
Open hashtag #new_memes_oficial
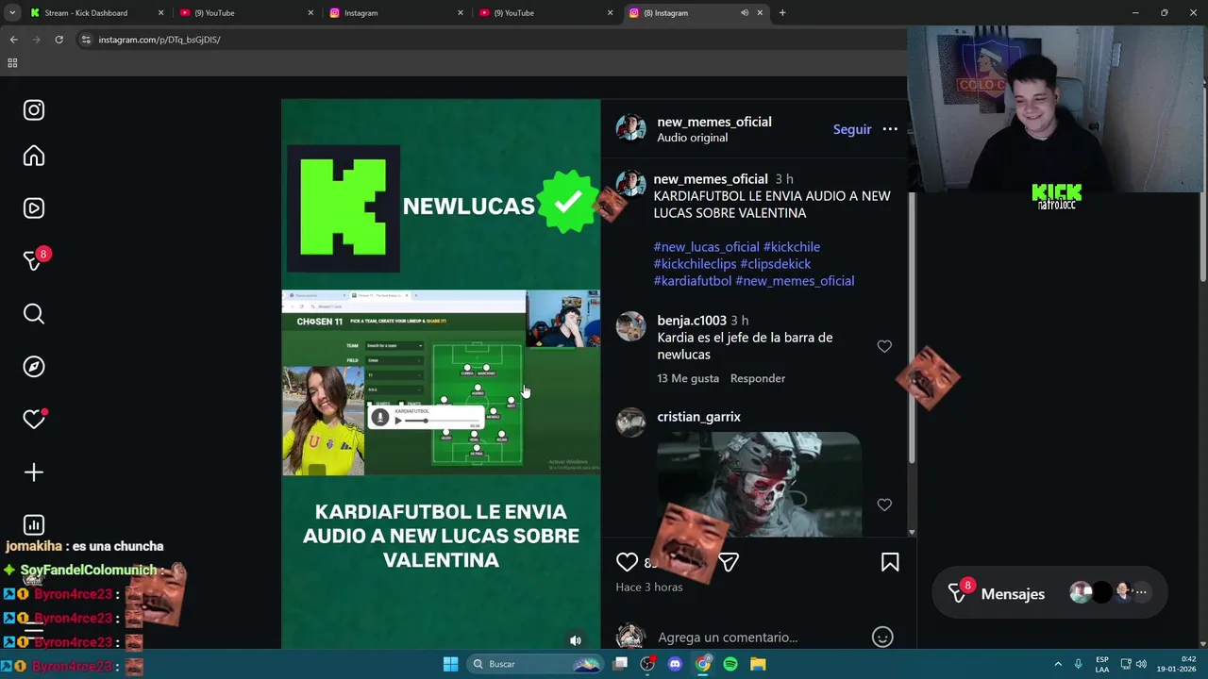pyautogui.click(x=795, y=281)
